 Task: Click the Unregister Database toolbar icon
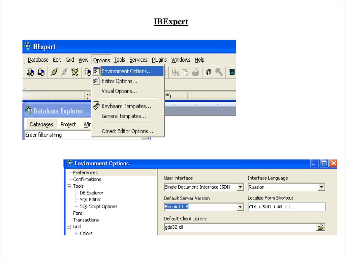(x=41, y=72)
